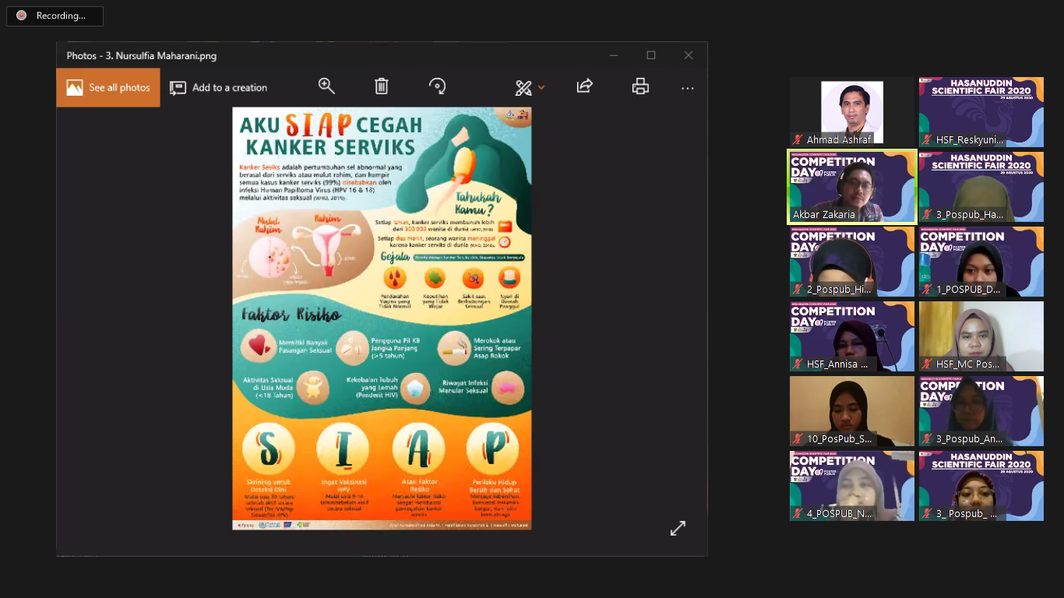The image size is (1064, 598).
Task: Minimize the Photos window
Action: [614, 55]
